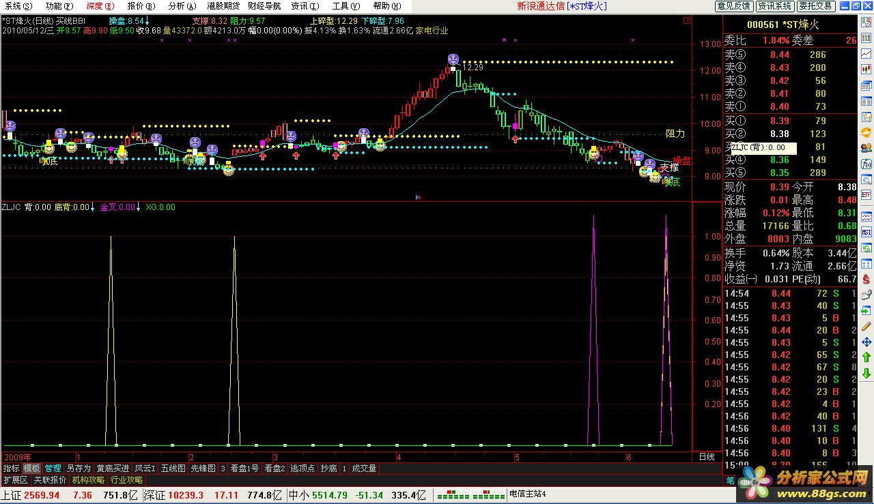Click the 资讯系统 button
This screenshot has height=504, width=874.
click(775, 6)
